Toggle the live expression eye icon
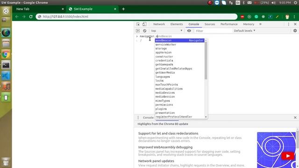This screenshot has width=299, height=168. click(x=189, y=31)
